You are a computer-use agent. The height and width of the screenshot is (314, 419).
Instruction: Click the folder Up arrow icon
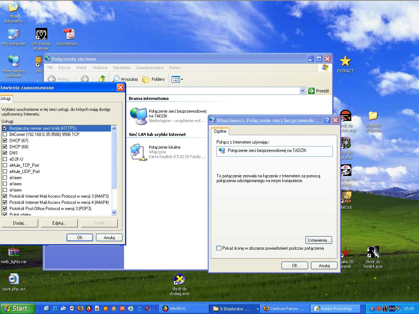[x=103, y=79]
